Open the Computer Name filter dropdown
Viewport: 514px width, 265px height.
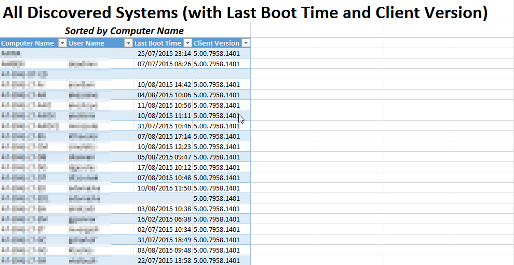coord(62,43)
